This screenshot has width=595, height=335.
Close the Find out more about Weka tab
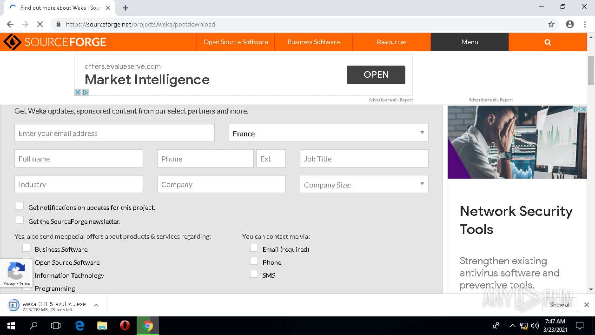point(108,7)
